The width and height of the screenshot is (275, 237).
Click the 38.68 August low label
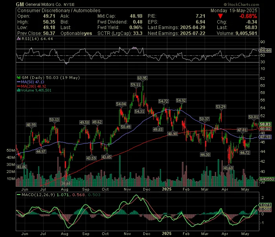point(66,183)
